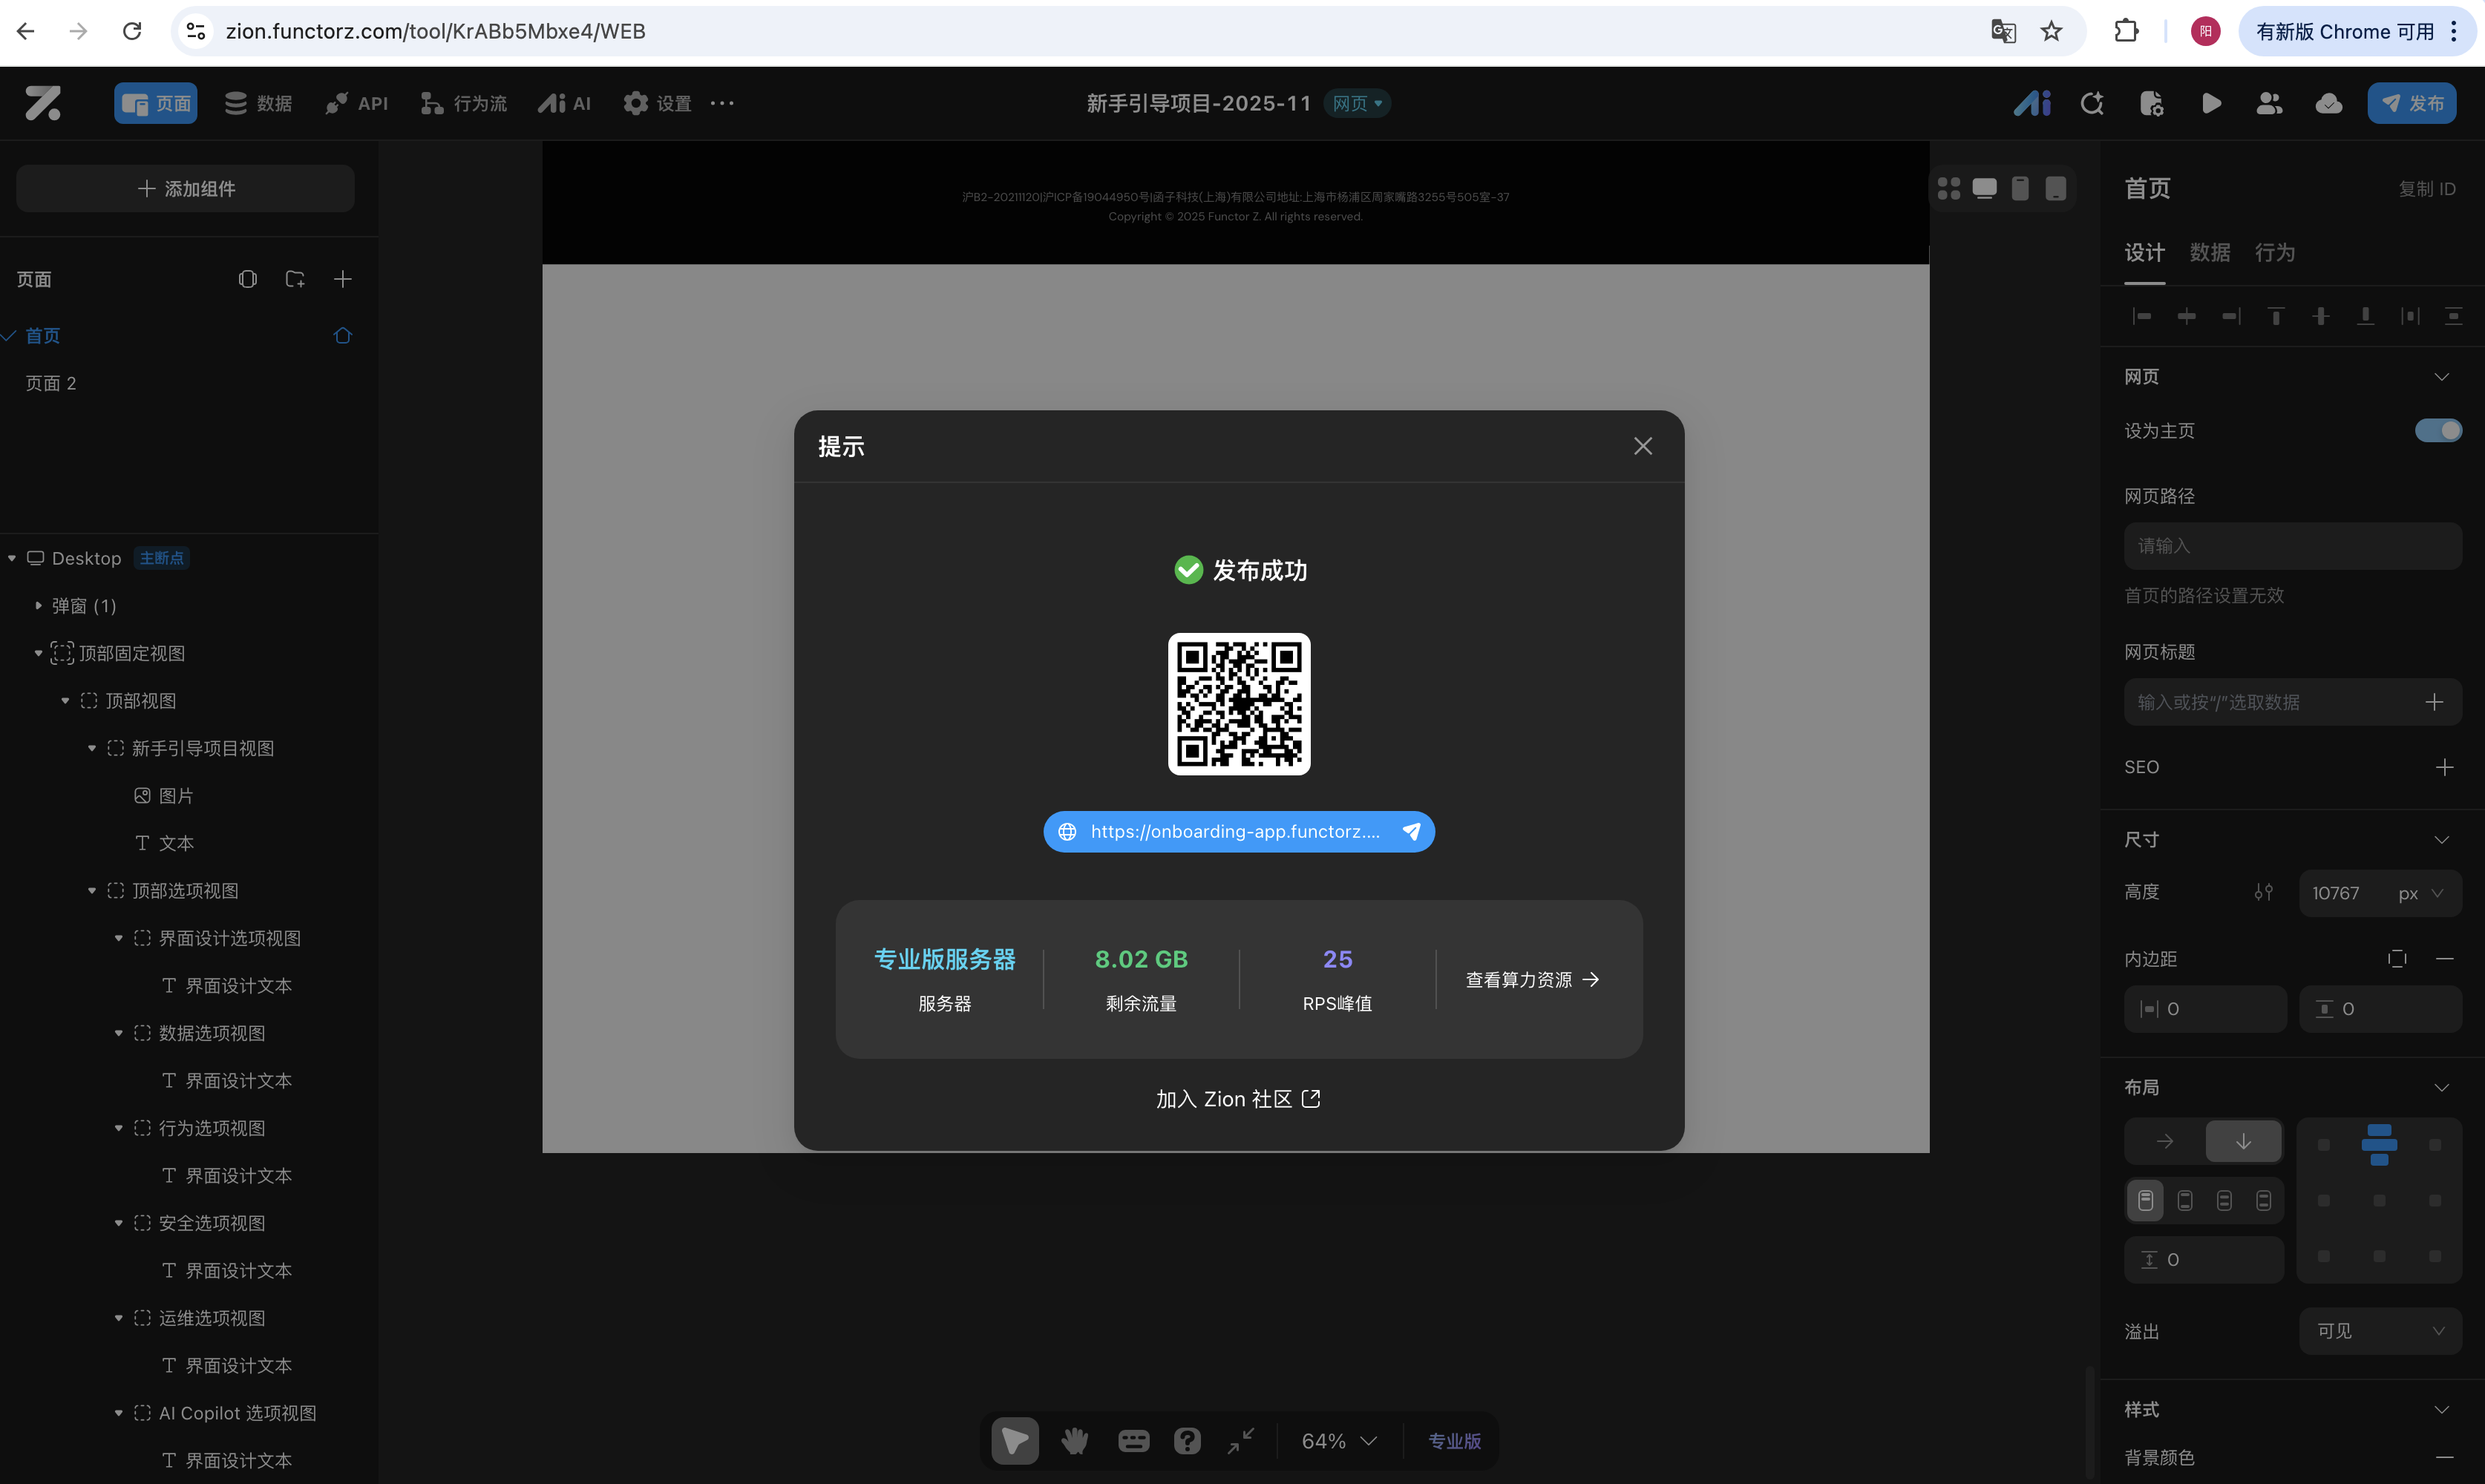Close the 提示 dialog
This screenshot has height=1484, width=2485.
coord(1642,446)
